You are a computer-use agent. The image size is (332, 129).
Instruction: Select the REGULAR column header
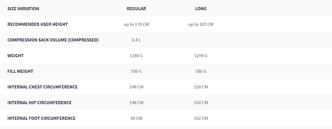pyautogui.click(x=136, y=9)
